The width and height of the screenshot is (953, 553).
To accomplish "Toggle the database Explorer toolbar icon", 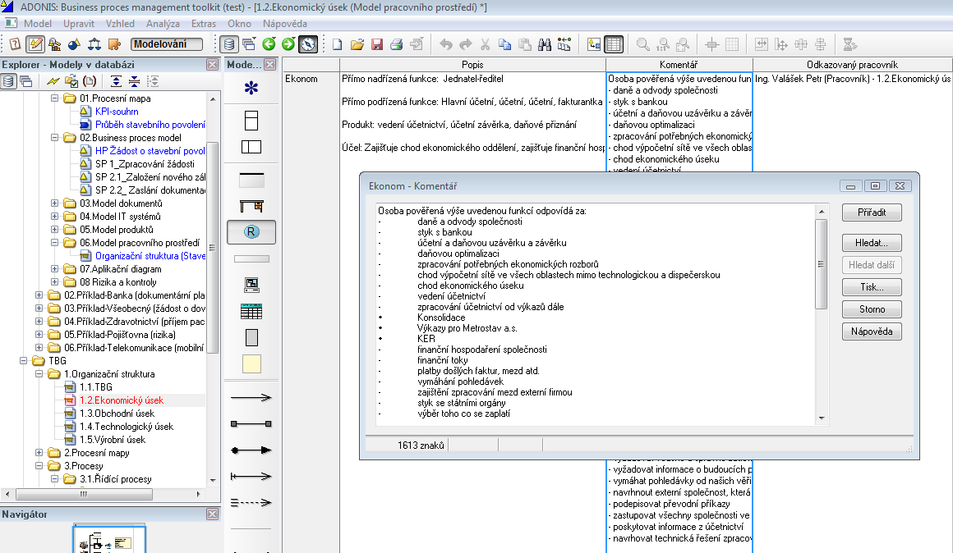I will click(228, 44).
